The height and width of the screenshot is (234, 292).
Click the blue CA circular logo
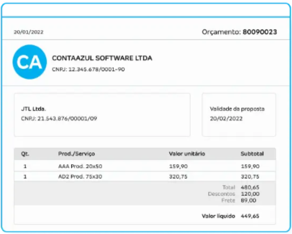pyautogui.click(x=29, y=62)
